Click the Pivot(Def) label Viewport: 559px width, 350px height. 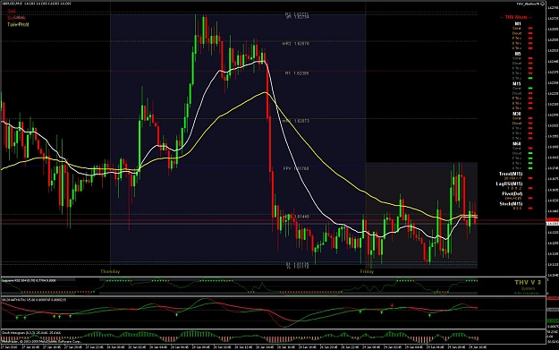coord(512,193)
